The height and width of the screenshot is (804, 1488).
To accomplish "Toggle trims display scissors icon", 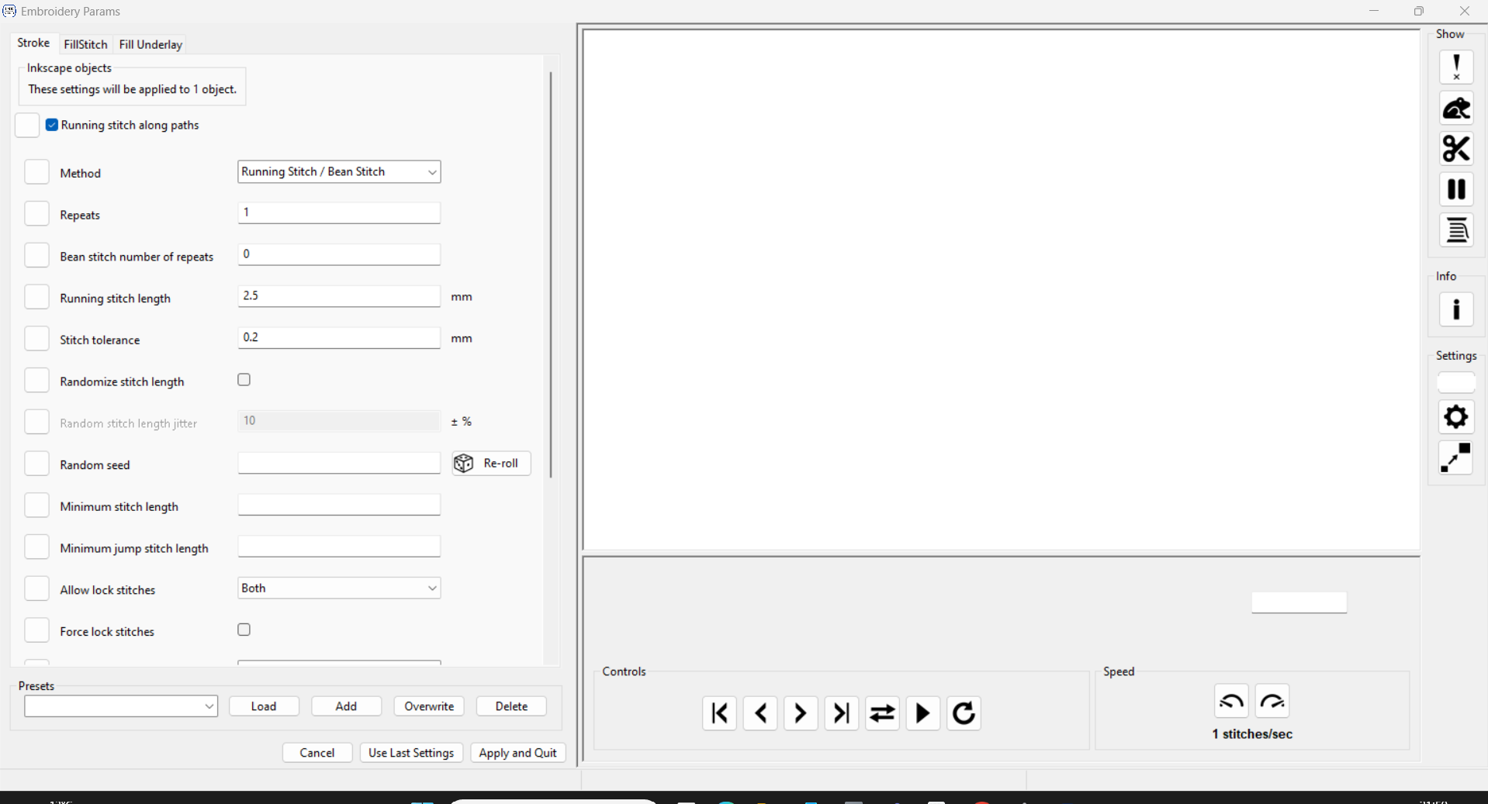I will (x=1456, y=149).
